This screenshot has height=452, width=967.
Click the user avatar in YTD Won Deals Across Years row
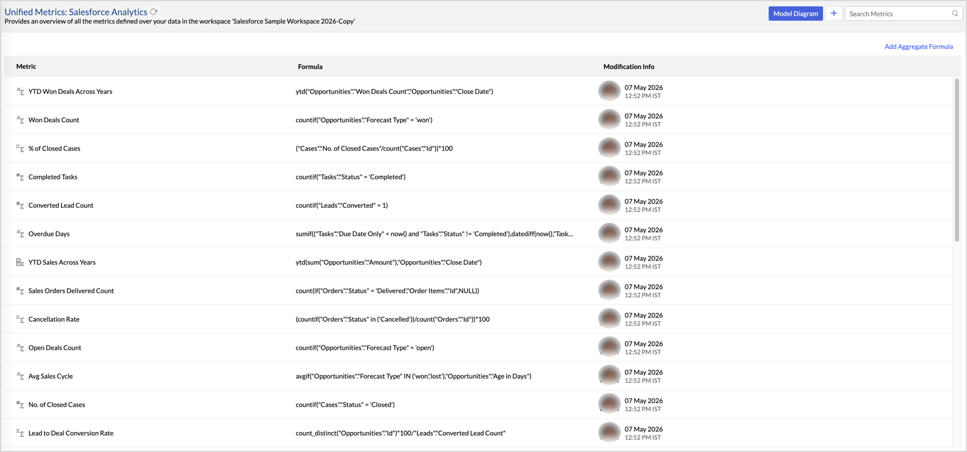tap(609, 91)
